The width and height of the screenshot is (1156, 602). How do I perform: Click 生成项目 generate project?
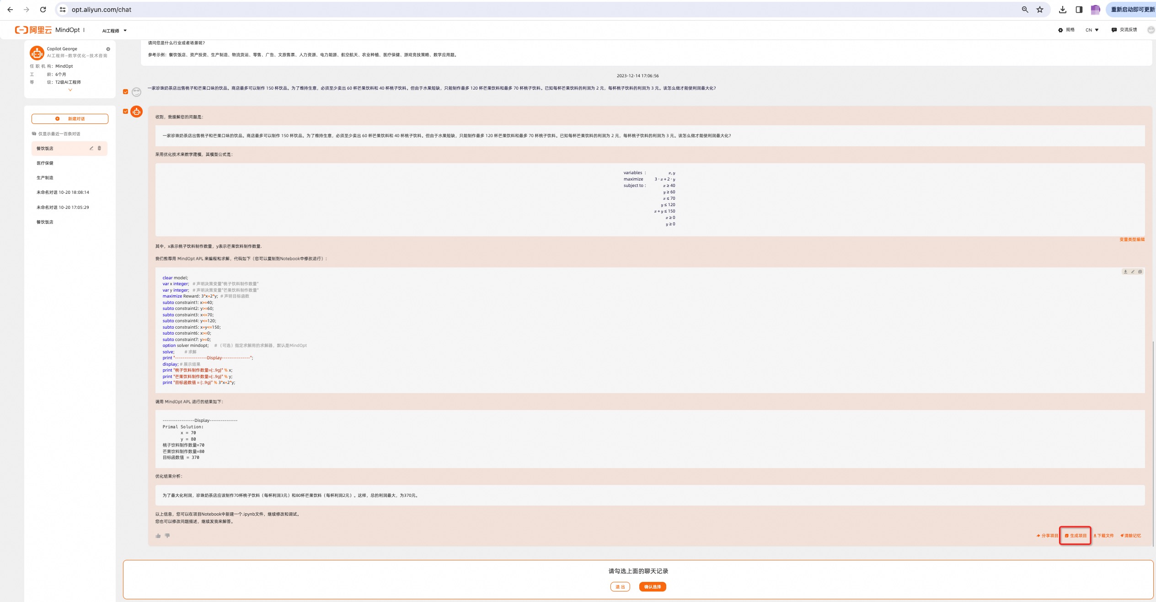[1076, 536]
